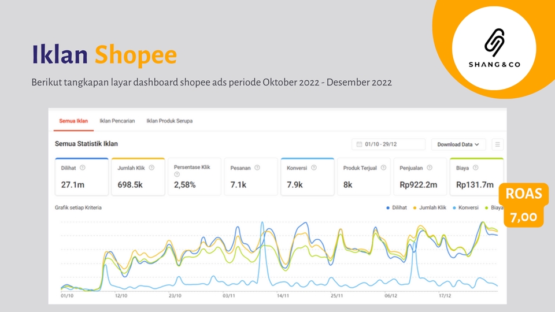Click the Shang & Co logo
The image size is (555, 312).
click(494, 48)
